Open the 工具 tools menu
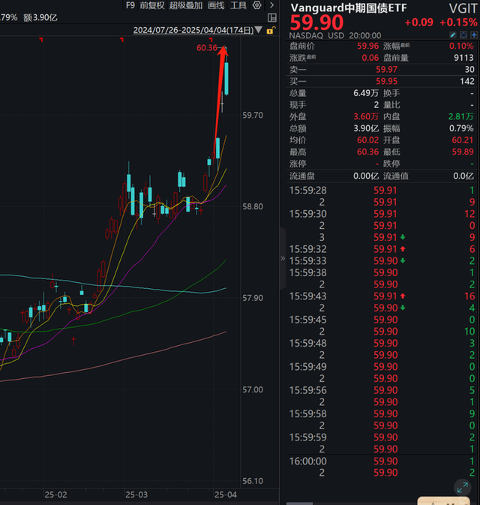 (x=238, y=5)
